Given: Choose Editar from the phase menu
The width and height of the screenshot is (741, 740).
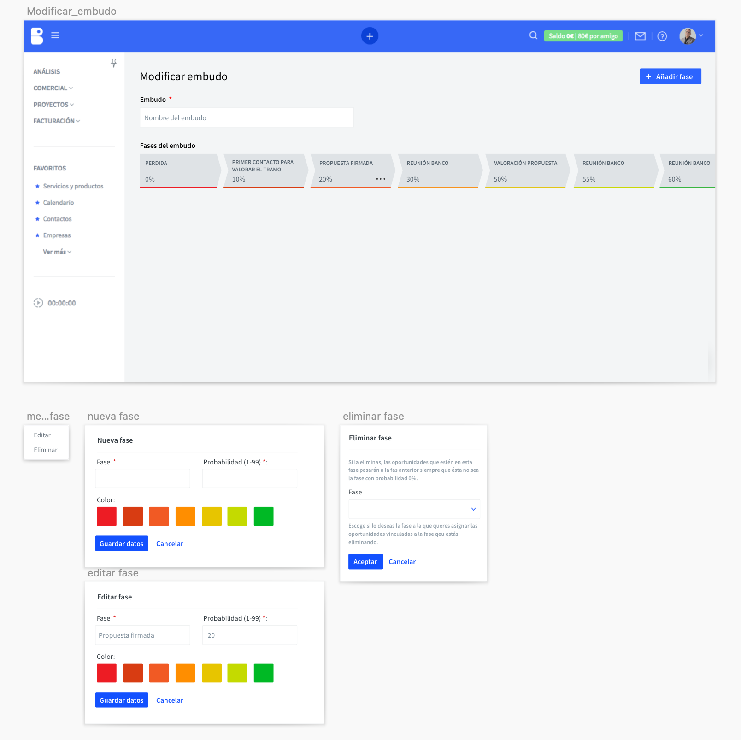Looking at the screenshot, I should (x=42, y=435).
